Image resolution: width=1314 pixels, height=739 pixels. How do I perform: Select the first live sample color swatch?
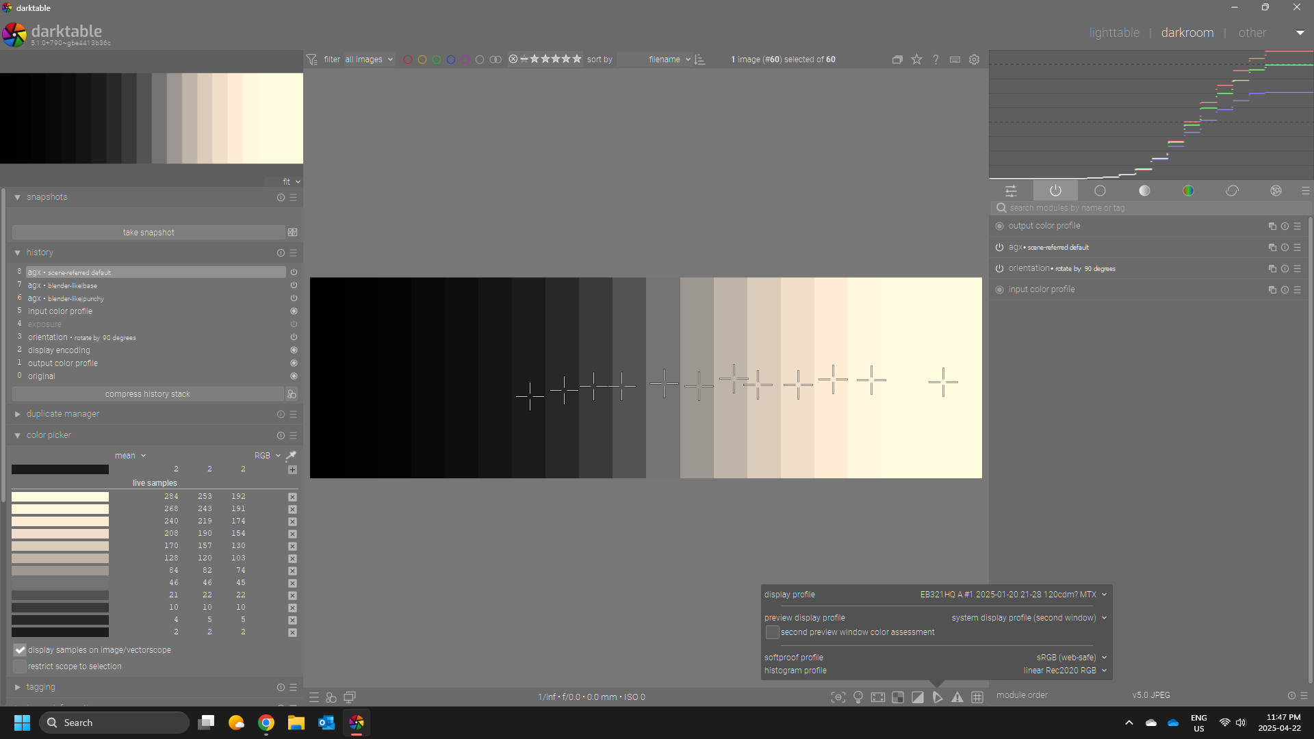(x=60, y=497)
